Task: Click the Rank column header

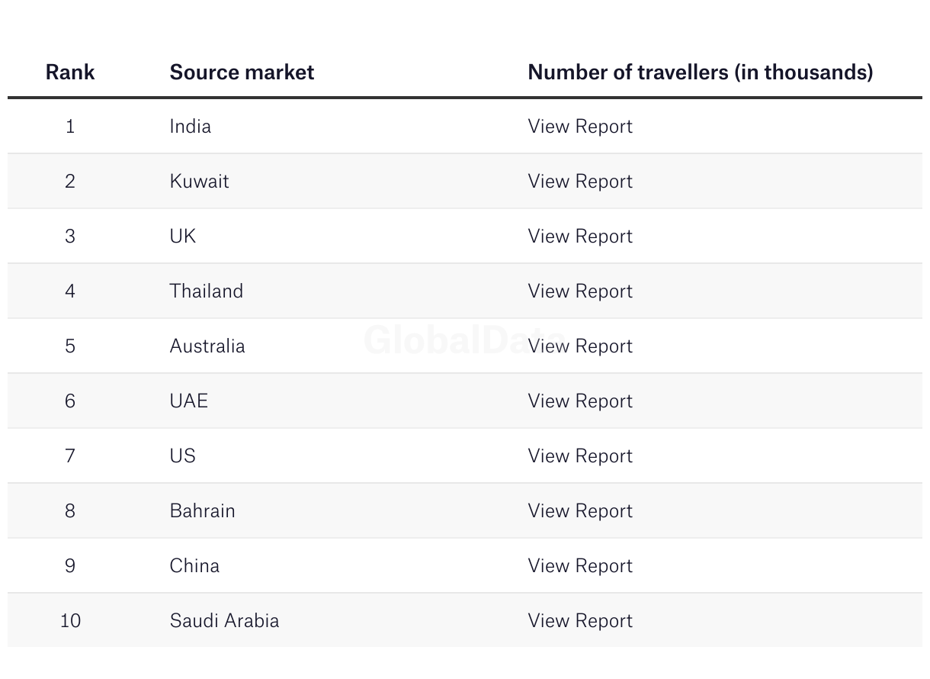Action: pyautogui.click(x=70, y=72)
